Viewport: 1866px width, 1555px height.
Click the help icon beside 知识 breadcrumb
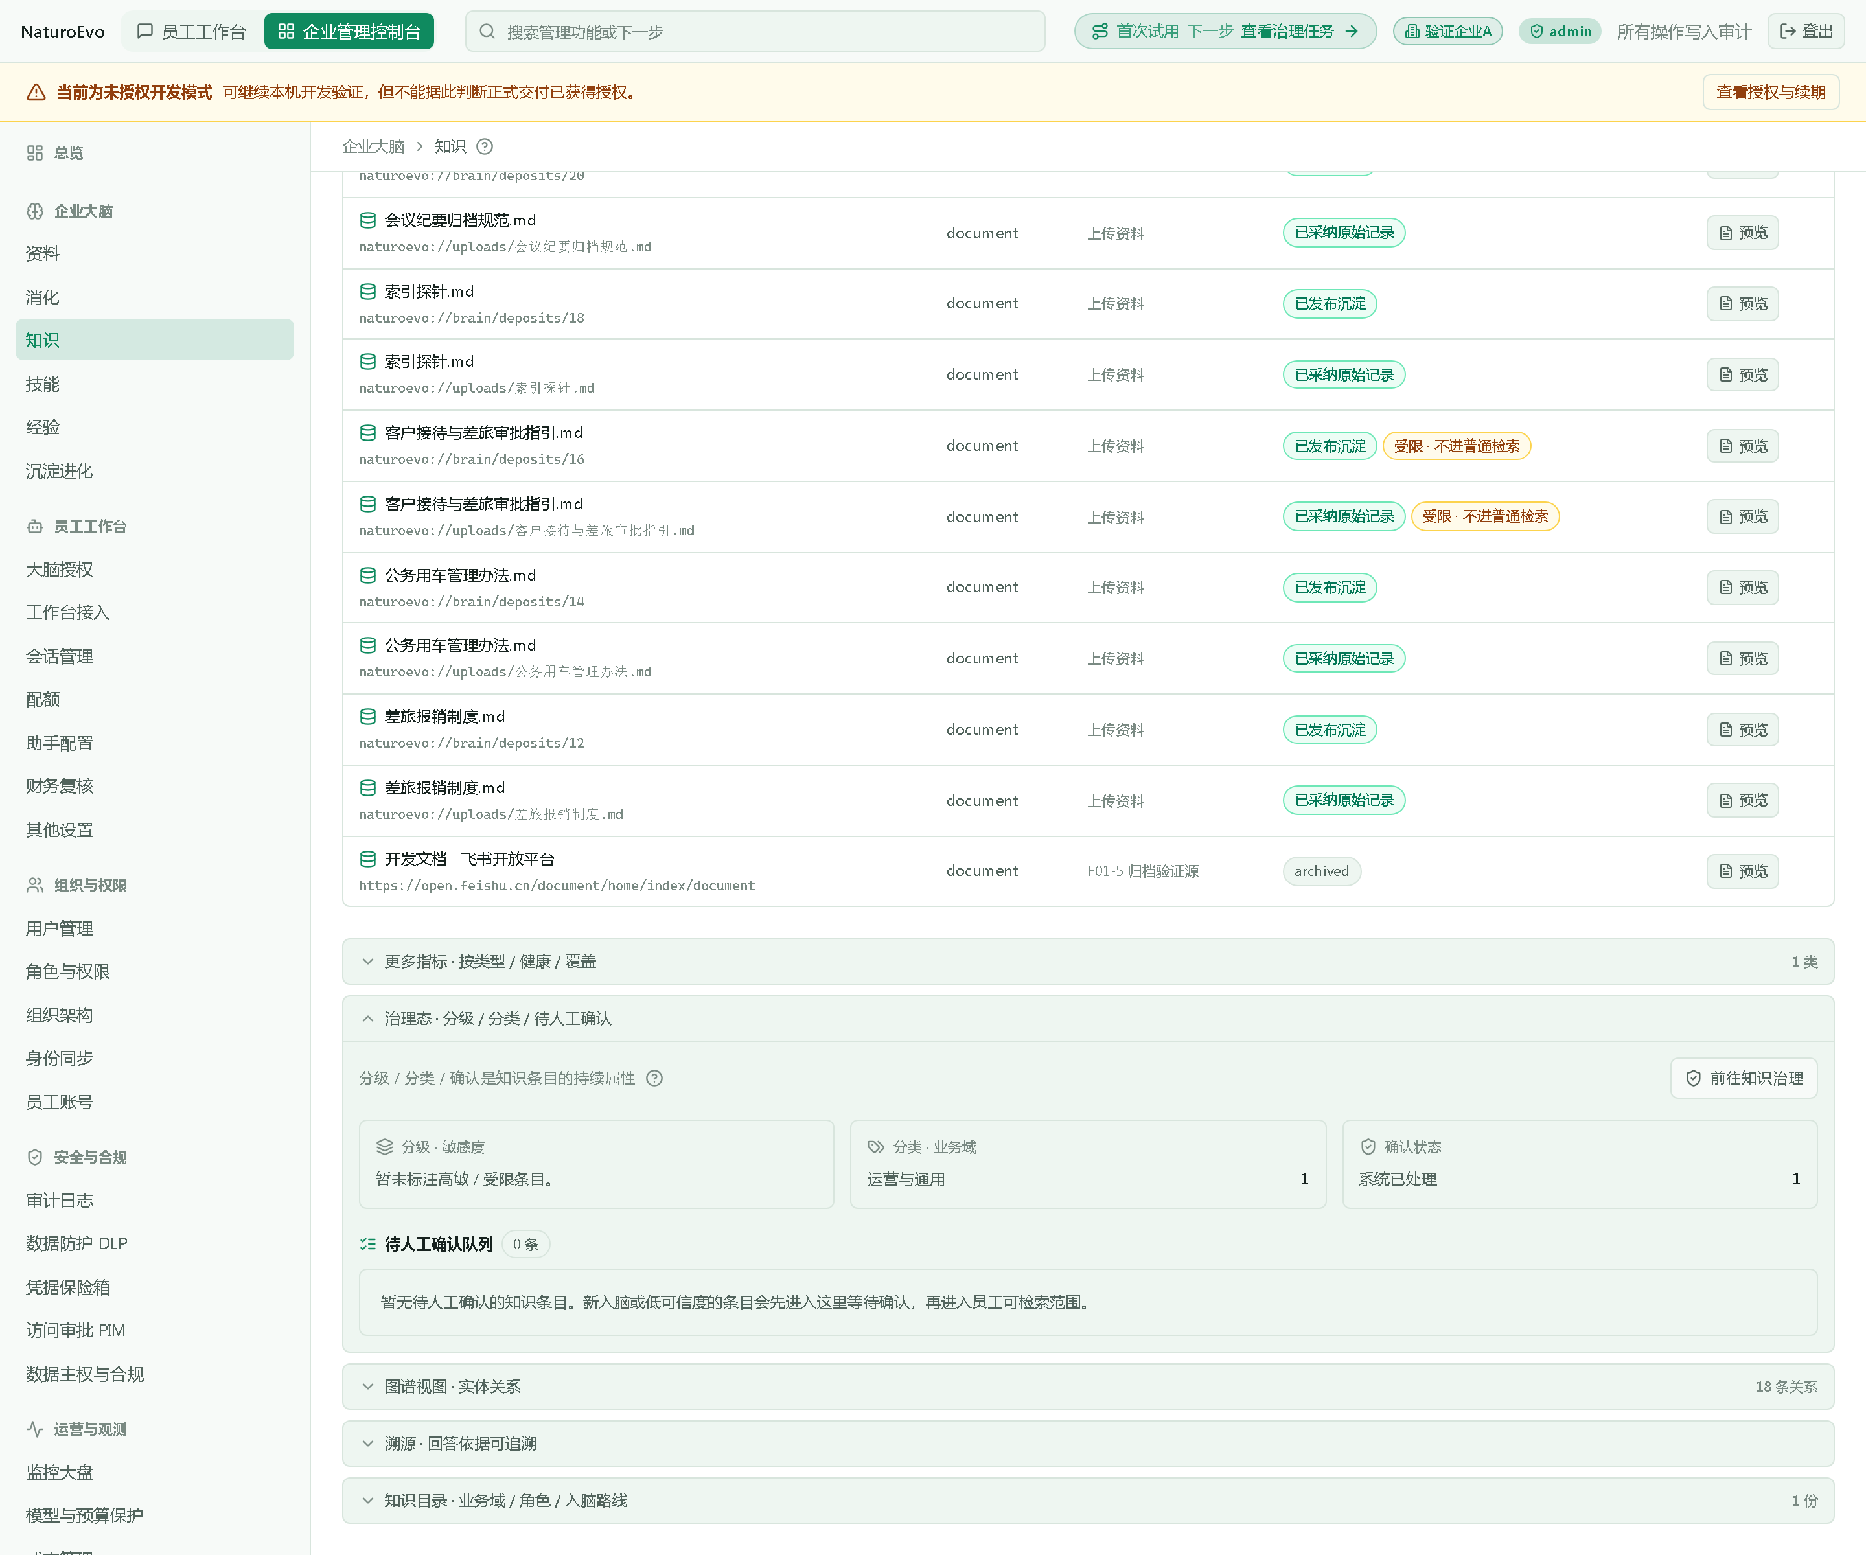coord(484,146)
